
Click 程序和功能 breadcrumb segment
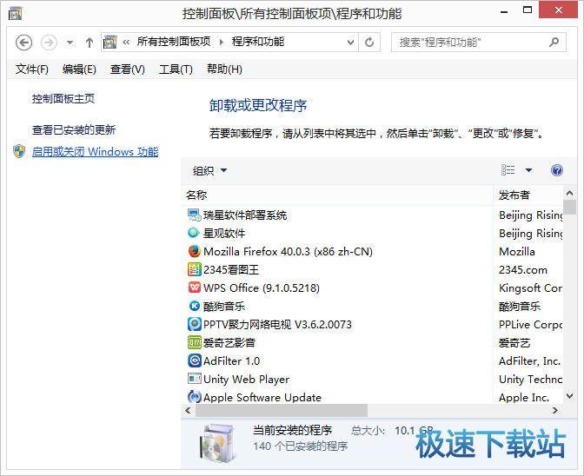click(x=258, y=42)
